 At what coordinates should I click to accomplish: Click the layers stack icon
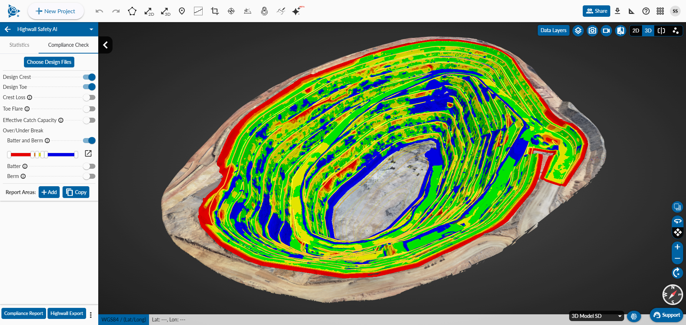[578, 31]
